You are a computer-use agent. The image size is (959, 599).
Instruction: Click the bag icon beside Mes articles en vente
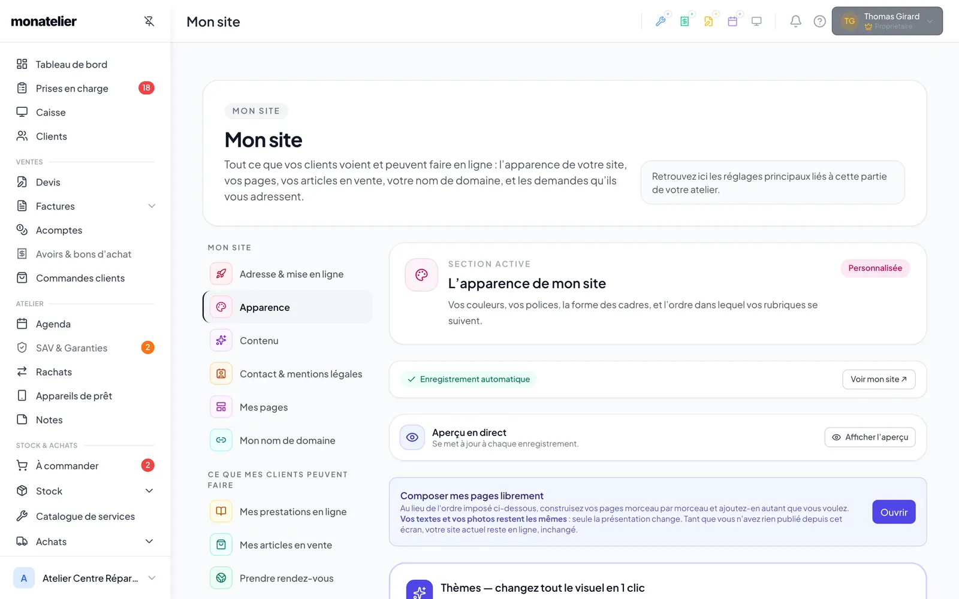click(221, 544)
